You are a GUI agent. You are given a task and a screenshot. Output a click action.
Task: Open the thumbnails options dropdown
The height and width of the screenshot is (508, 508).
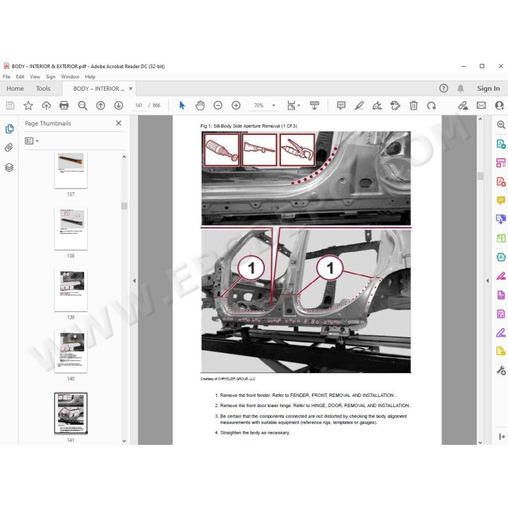(32, 141)
